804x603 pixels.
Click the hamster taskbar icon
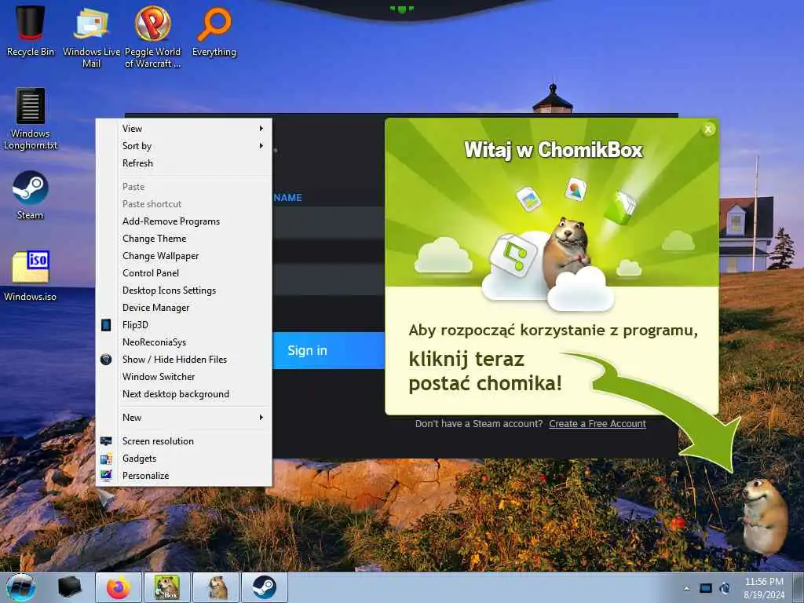pyautogui.click(x=216, y=587)
